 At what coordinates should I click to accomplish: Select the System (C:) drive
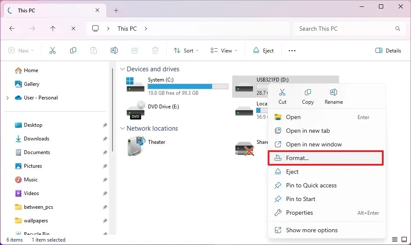[x=177, y=86]
